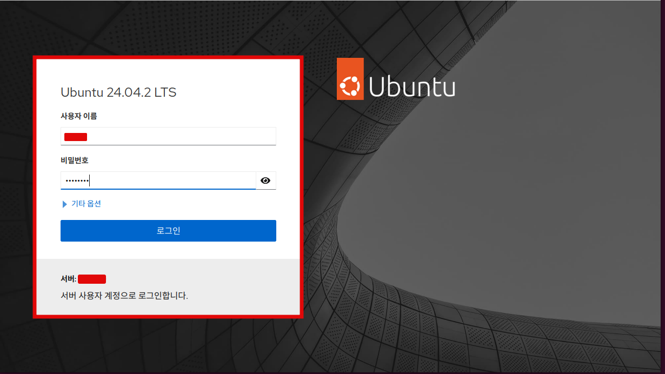
Task: Click the 서버: label
Action: pos(69,279)
